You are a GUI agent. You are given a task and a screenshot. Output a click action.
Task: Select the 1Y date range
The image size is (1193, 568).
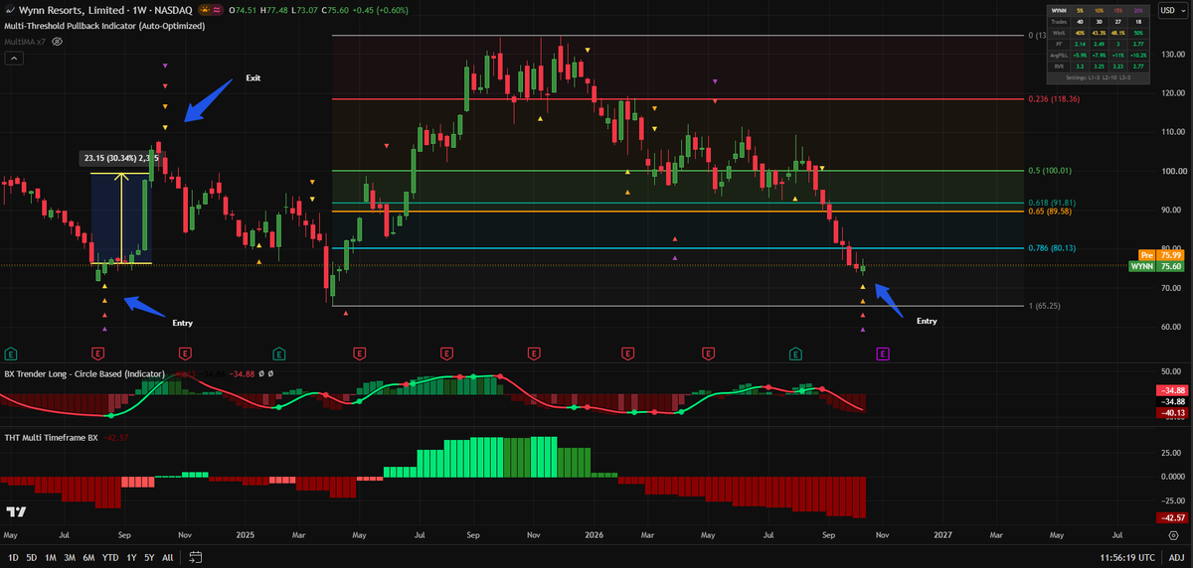click(x=131, y=557)
